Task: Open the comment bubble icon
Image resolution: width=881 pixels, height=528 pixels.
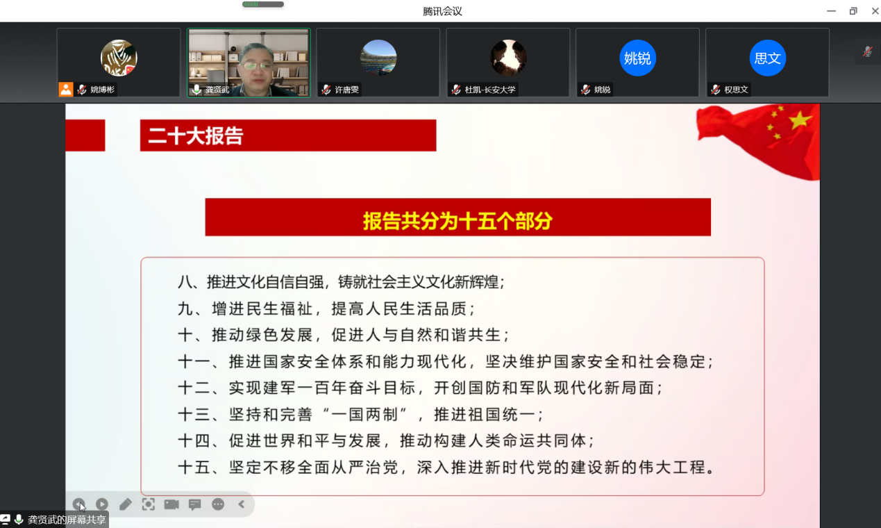Action: point(195,504)
